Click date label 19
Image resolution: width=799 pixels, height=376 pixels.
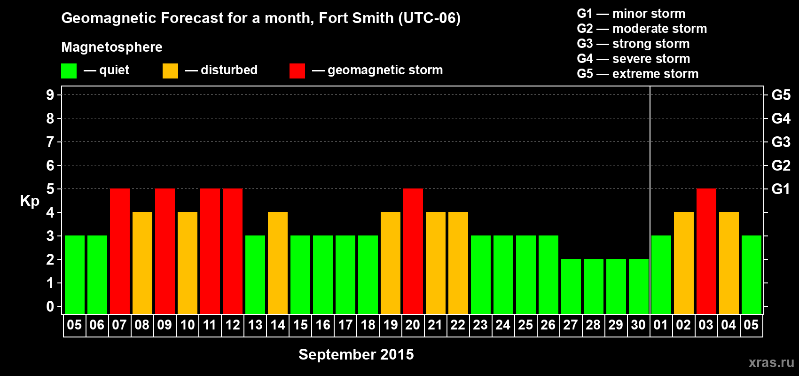pyautogui.click(x=391, y=325)
